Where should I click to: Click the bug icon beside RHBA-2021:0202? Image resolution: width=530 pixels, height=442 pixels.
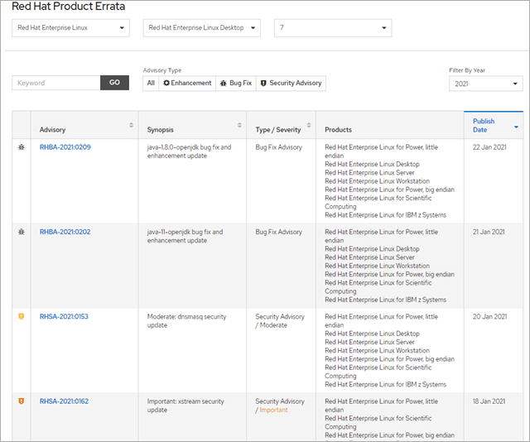click(22, 232)
